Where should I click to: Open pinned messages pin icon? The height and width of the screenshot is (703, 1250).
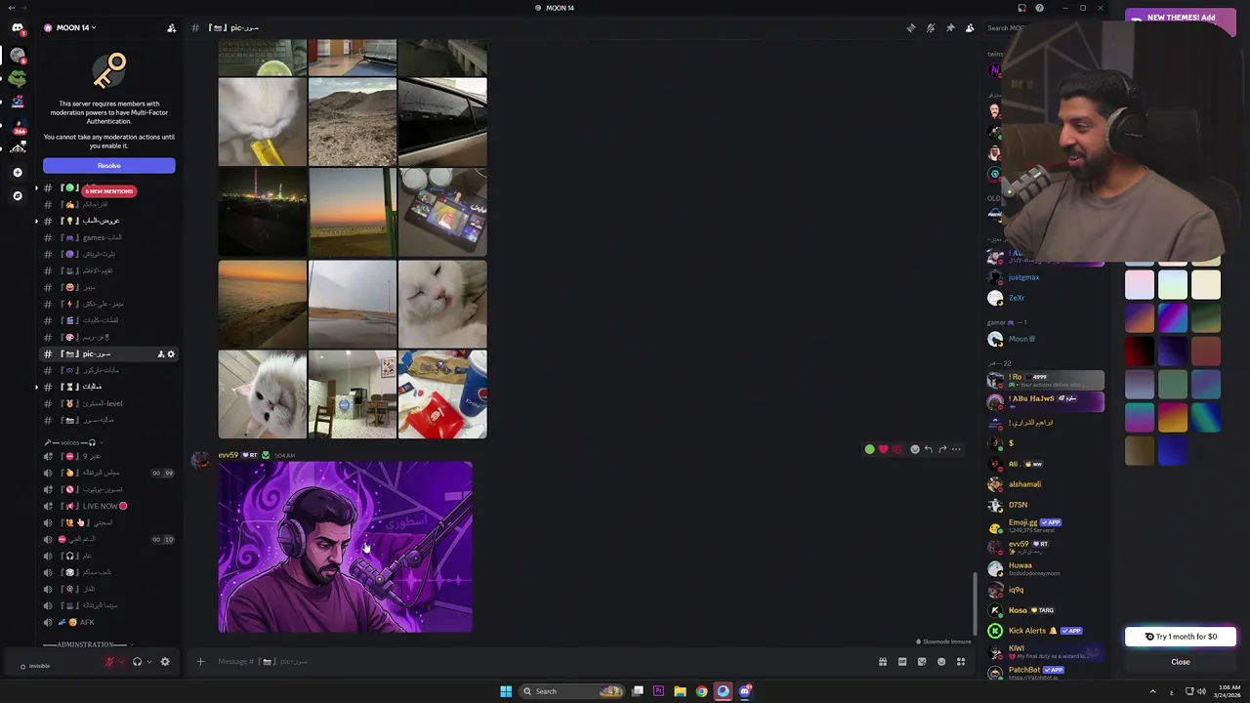pos(950,27)
